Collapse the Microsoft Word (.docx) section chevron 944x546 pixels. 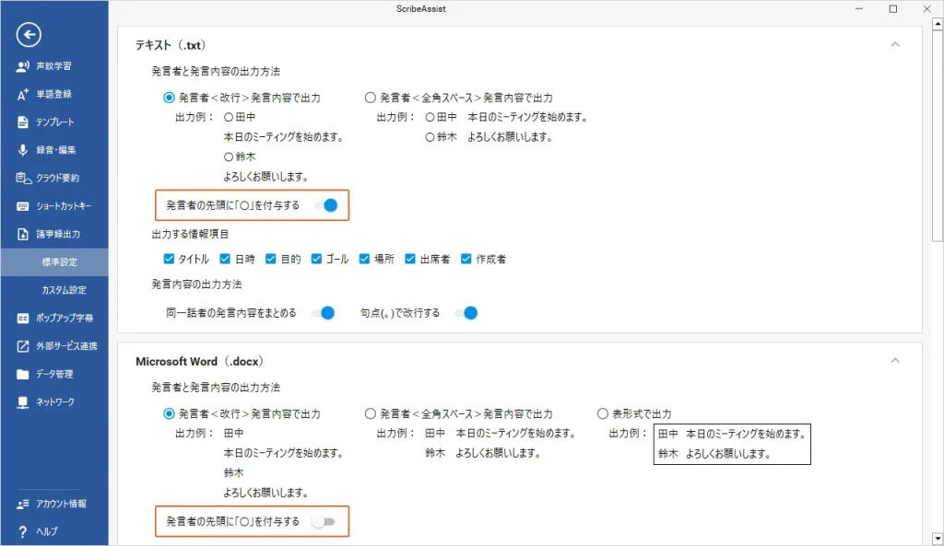pos(894,362)
